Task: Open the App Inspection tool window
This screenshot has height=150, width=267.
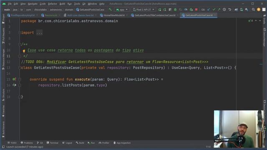Action: [122, 143]
